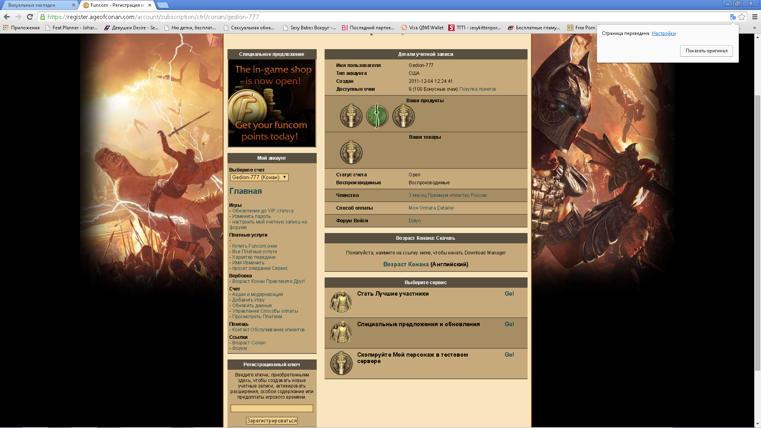Click the in-game shop banner image
The image size is (761, 428).
(272, 103)
